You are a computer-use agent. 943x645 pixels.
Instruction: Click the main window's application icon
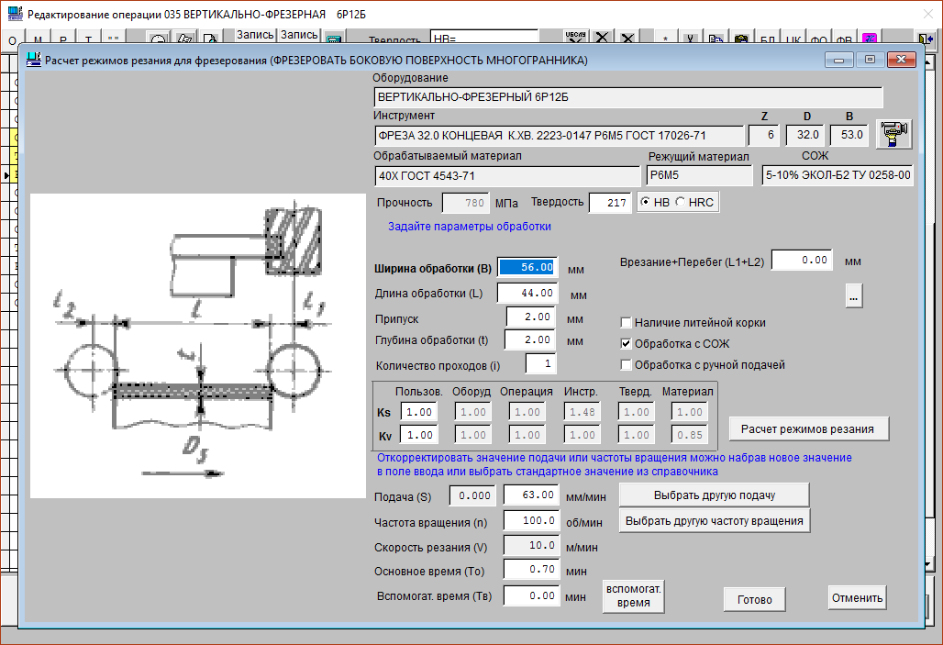pos(14,16)
